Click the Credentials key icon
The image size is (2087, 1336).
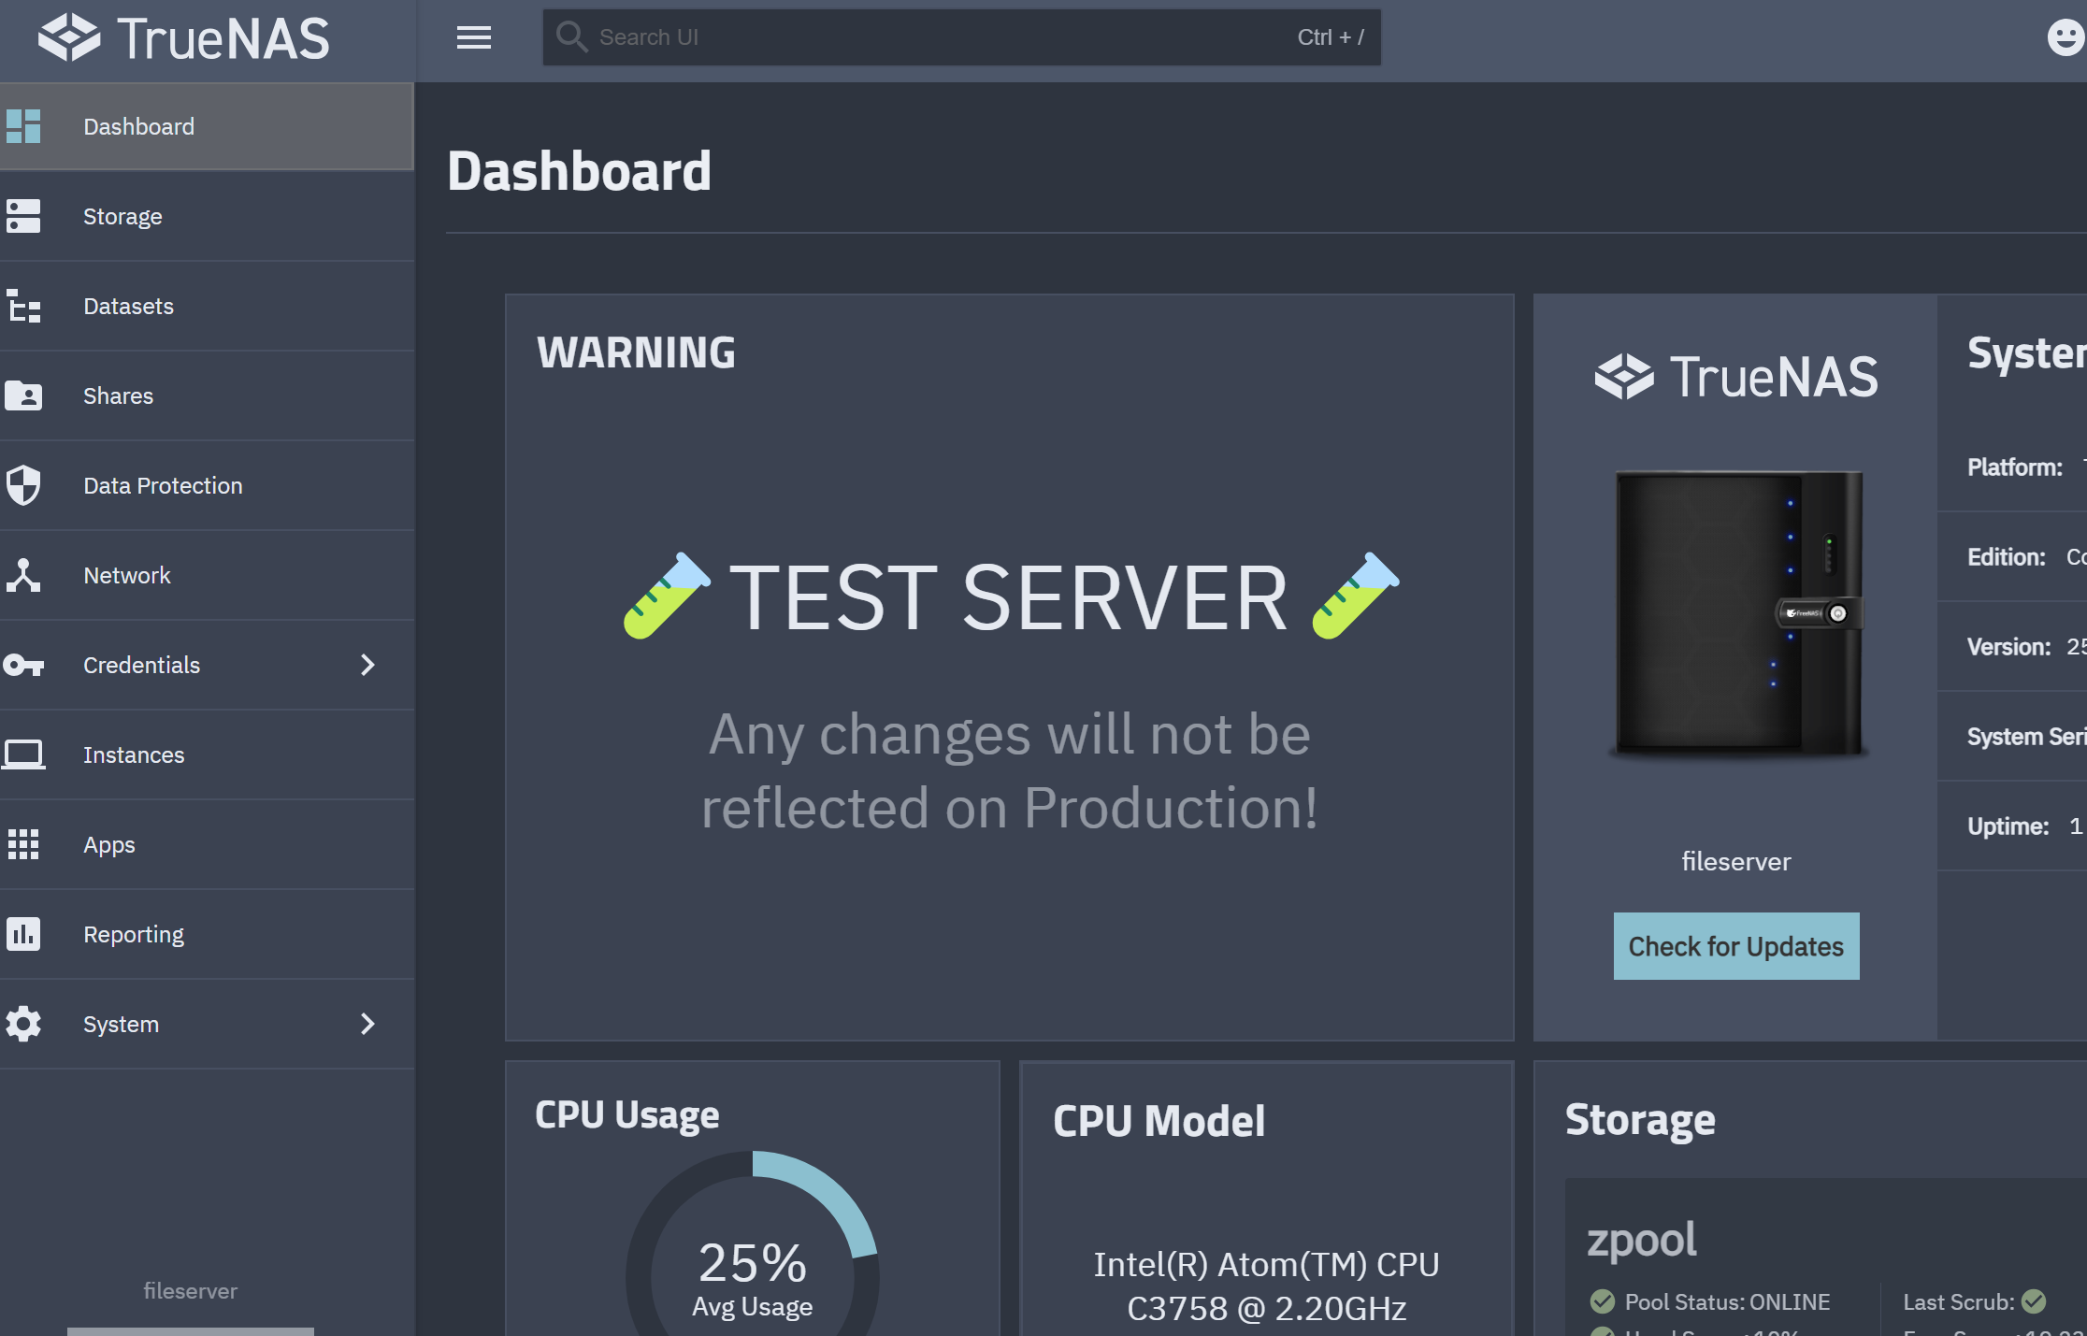23,665
